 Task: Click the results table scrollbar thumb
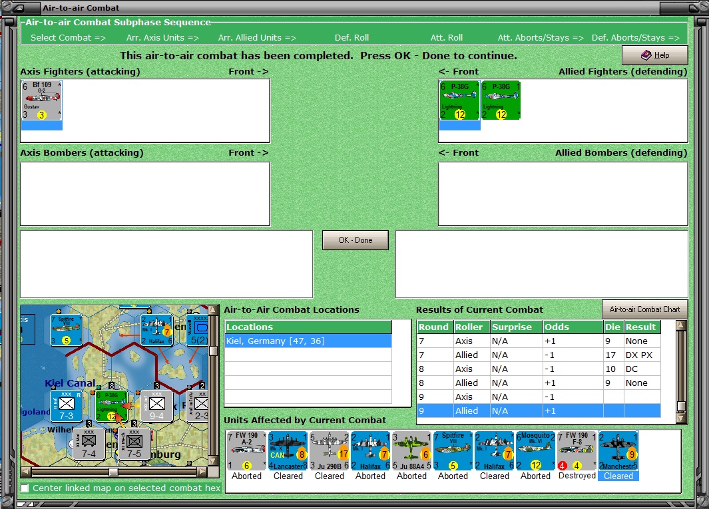point(681,407)
